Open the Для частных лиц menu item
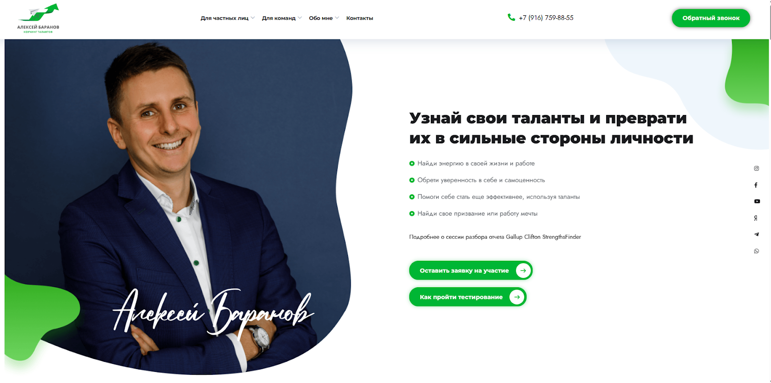The height and width of the screenshot is (383, 771). pos(225,18)
